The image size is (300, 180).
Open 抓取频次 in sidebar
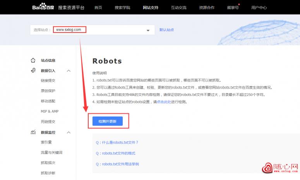[x=48, y=163]
